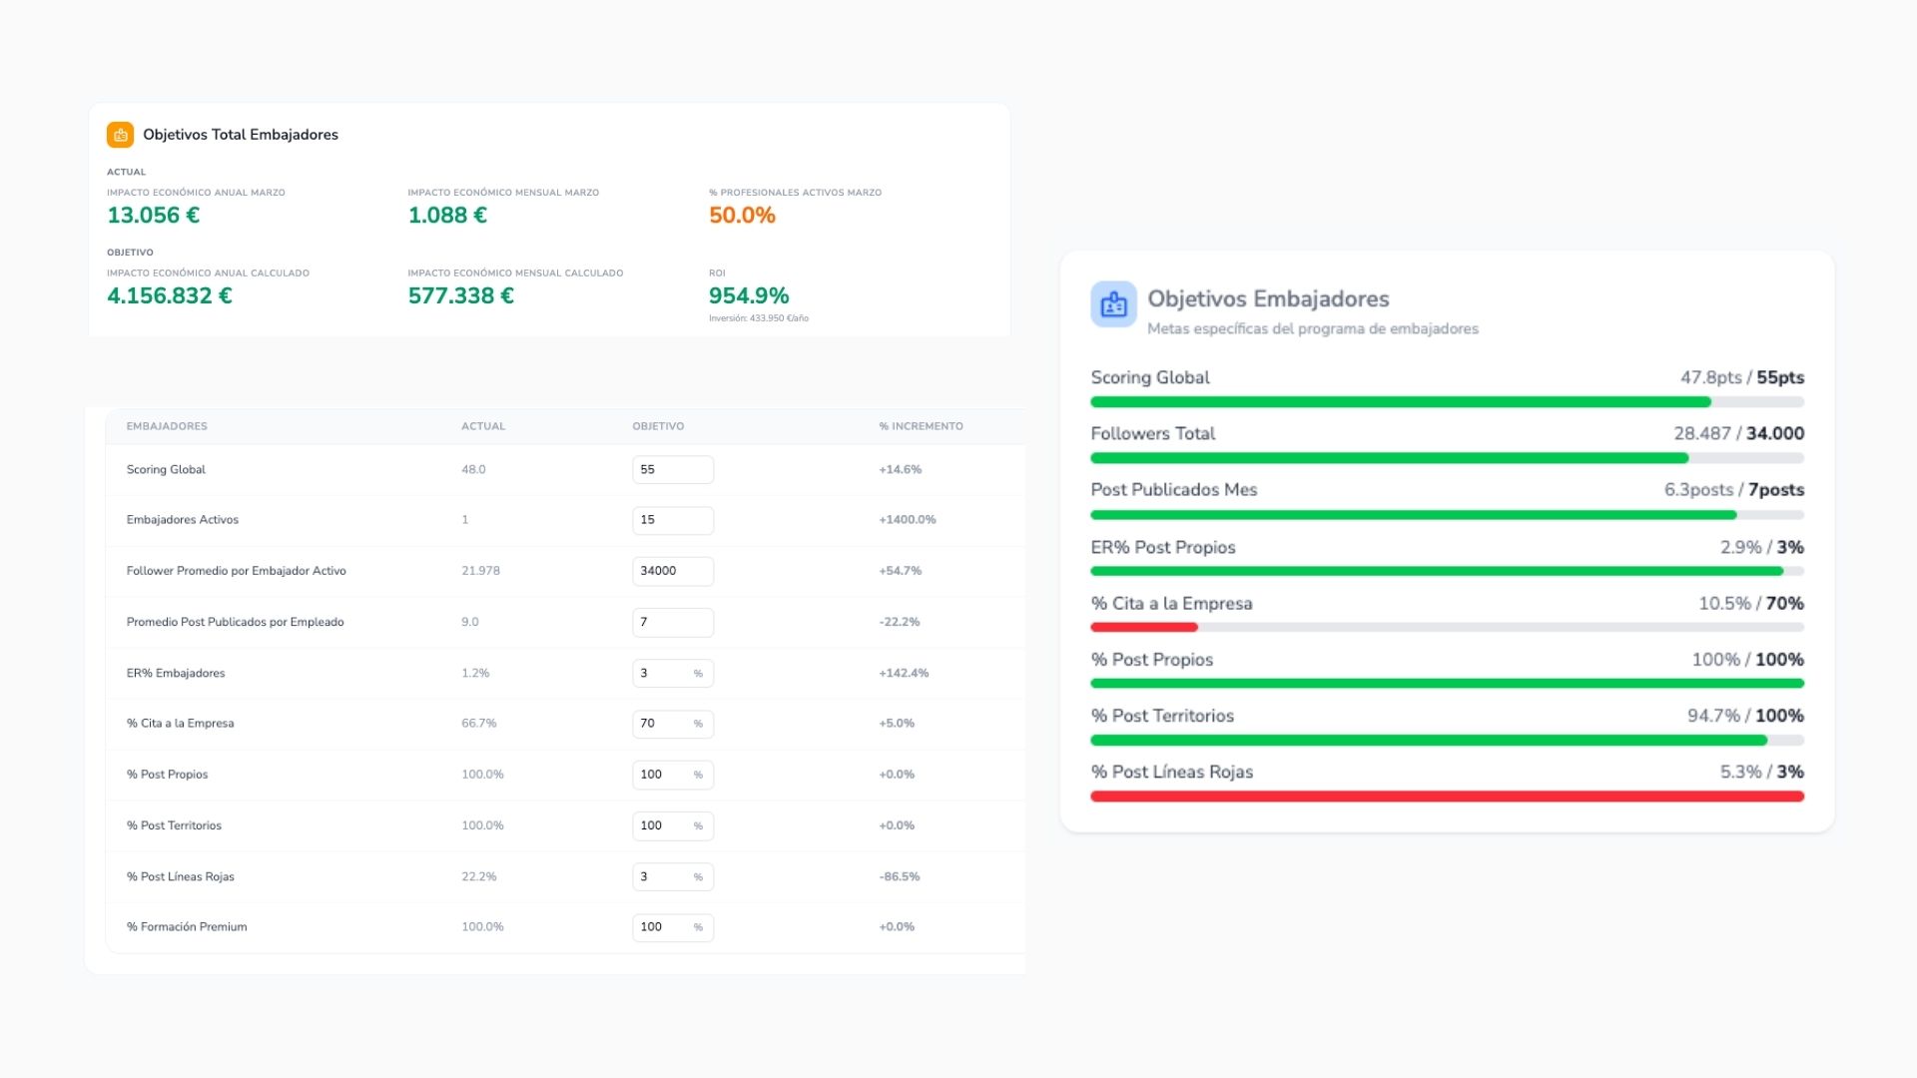Edit Promedio Post Publicados objetivo field
This screenshot has height=1078, width=1917.
point(673,622)
